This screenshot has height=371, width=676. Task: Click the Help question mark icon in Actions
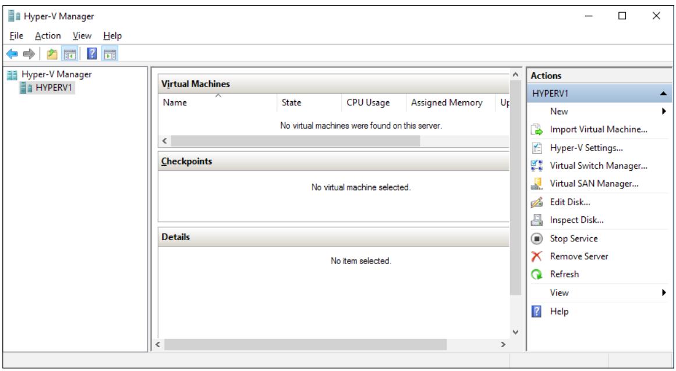click(x=537, y=311)
